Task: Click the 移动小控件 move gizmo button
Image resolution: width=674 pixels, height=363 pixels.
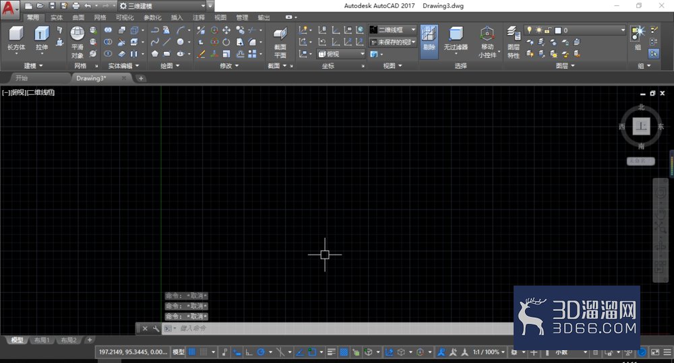Action: (487, 42)
